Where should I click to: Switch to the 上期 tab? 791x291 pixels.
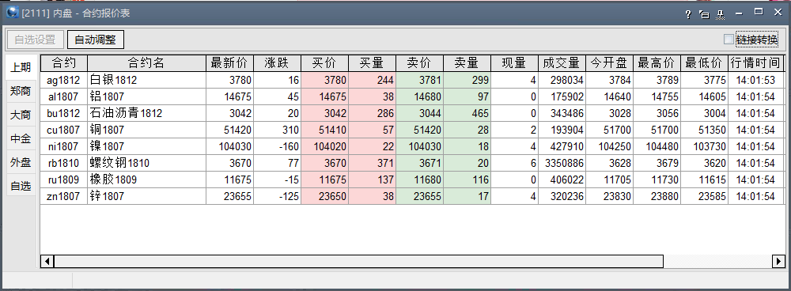[x=21, y=67]
